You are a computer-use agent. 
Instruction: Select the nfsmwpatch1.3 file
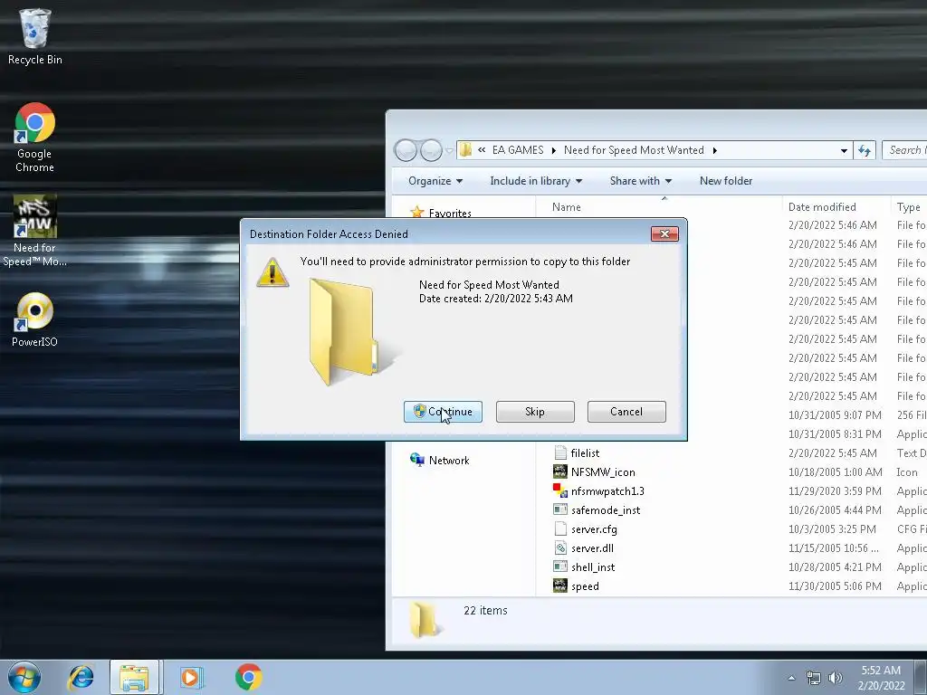[607, 491]
